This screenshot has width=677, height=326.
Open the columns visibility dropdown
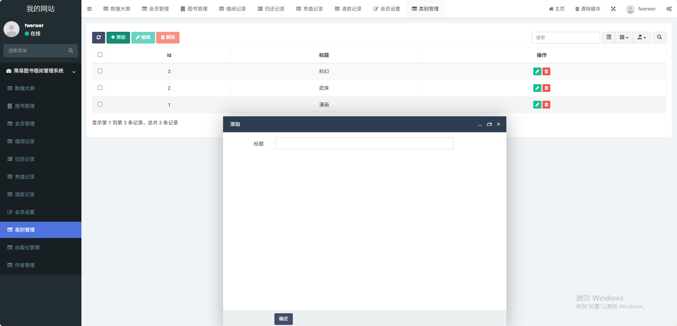[624, 37]
